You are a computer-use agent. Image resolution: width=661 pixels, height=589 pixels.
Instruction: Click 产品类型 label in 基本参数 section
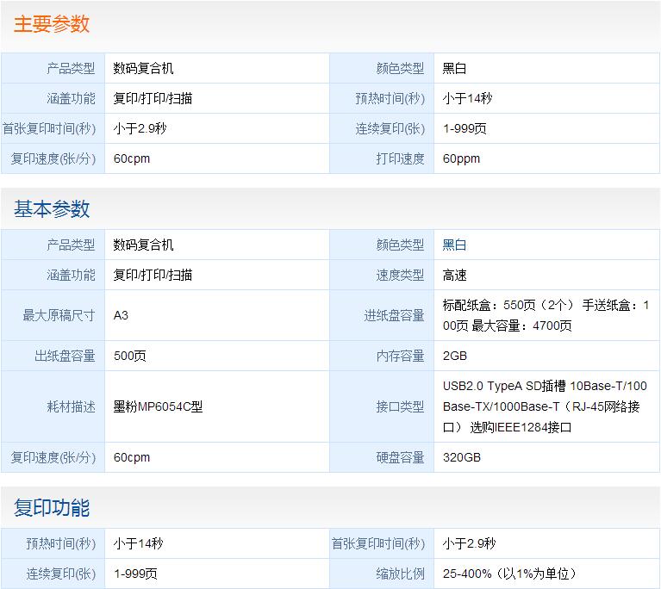point(71,245)
